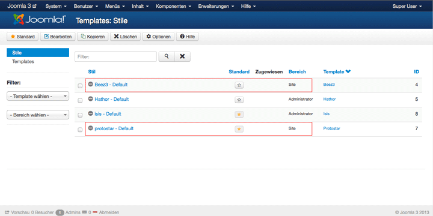Switch to the Templates sidebar tab
Viewport: 433px width, 216px height.
(x=23, y=61)
